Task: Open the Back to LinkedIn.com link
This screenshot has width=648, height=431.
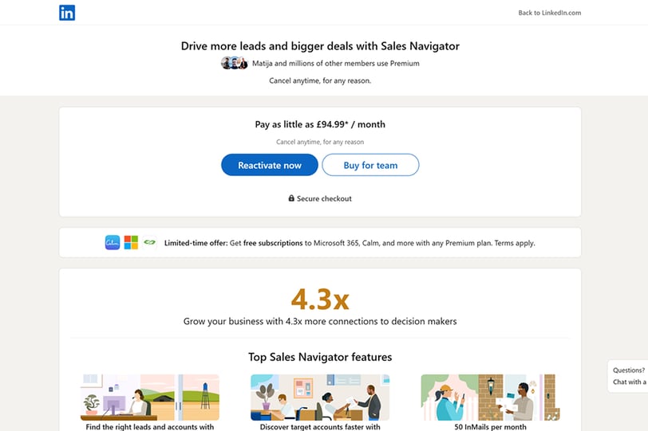Action: coord(549,13)
